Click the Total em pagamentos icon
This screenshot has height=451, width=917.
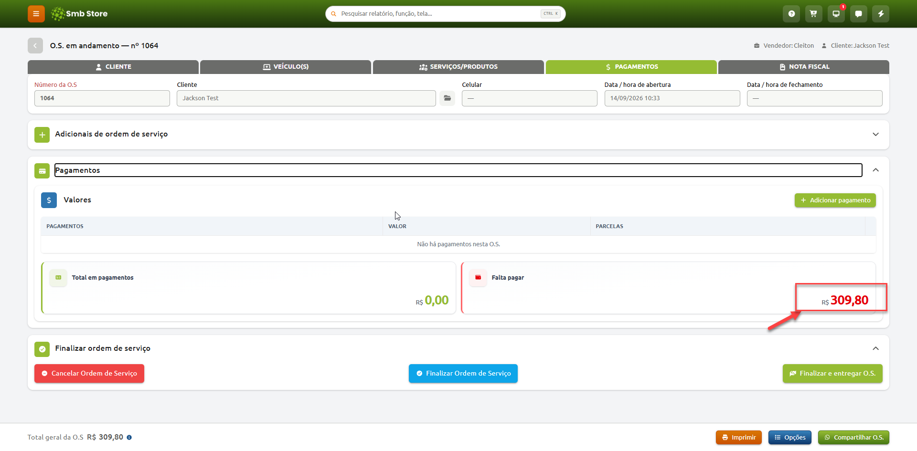coord(58,278)
